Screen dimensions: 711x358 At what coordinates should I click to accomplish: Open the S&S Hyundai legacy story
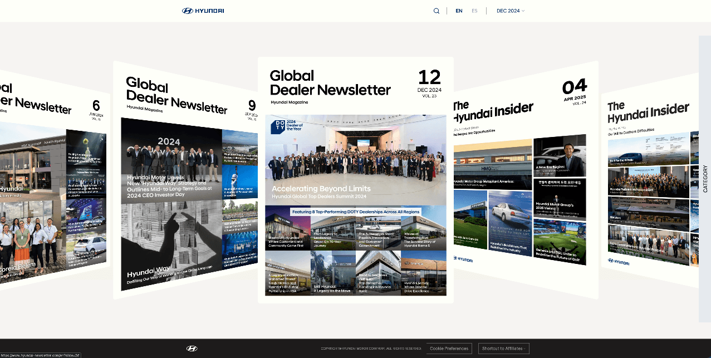tap(332, 273)
